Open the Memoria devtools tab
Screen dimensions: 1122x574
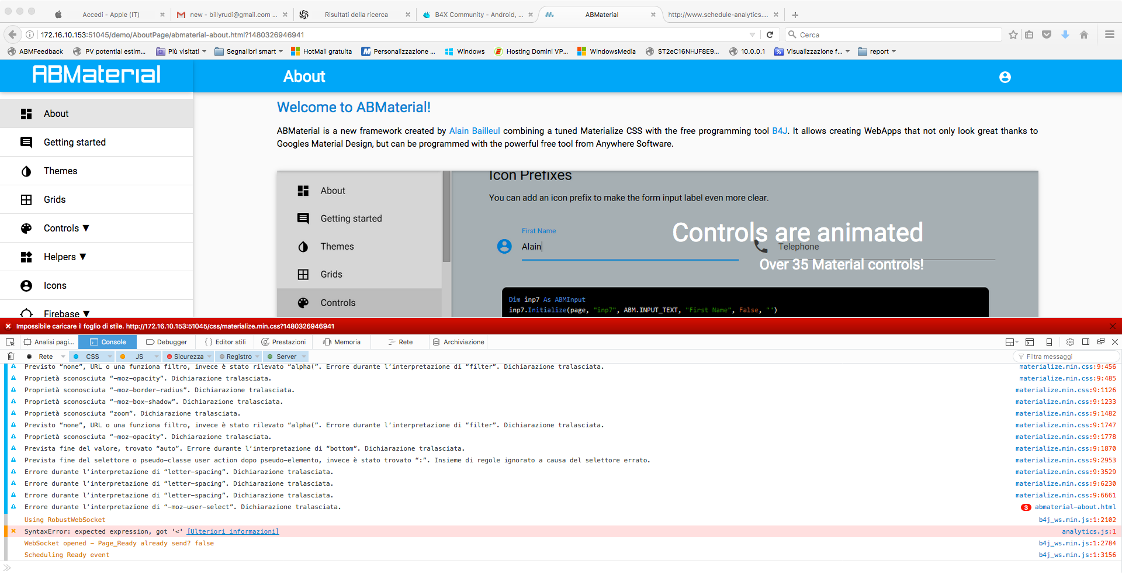342,342
